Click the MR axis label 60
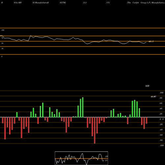The image size is (165, 165). point(161,103)
